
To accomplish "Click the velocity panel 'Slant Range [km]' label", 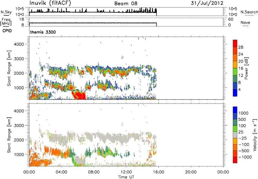I will pos(9,135).
